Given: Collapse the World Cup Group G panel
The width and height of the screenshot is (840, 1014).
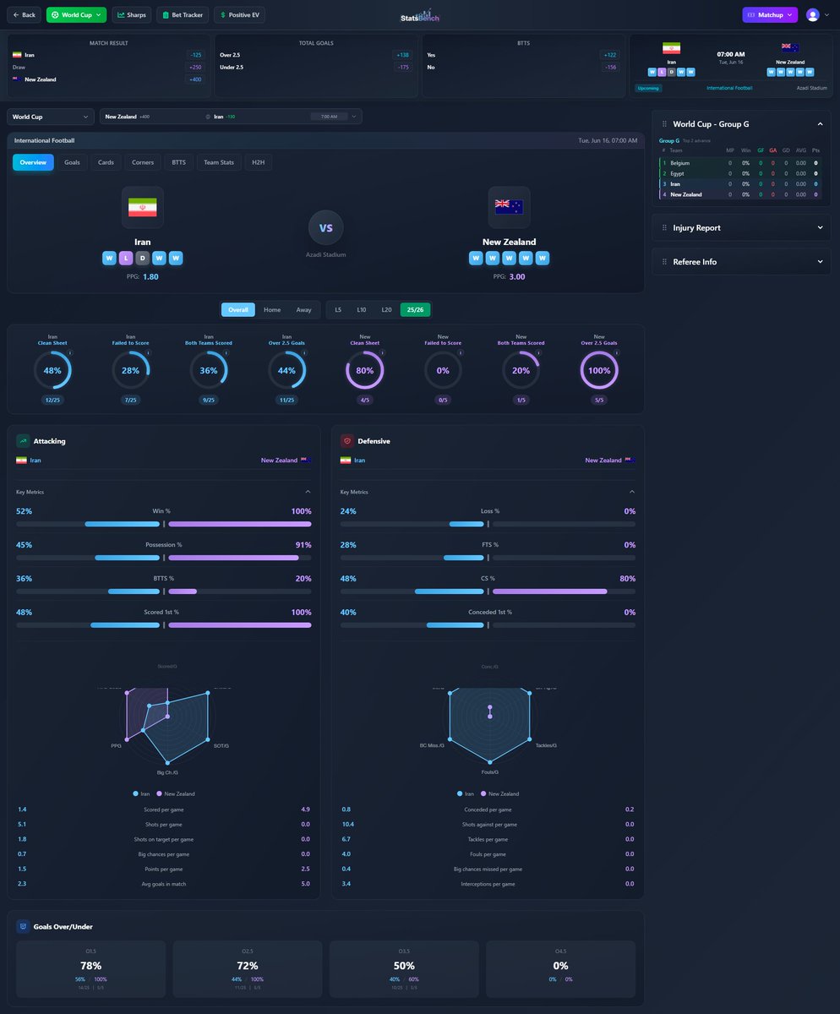Looking at the screenshot, I should [x=820, y=124].
